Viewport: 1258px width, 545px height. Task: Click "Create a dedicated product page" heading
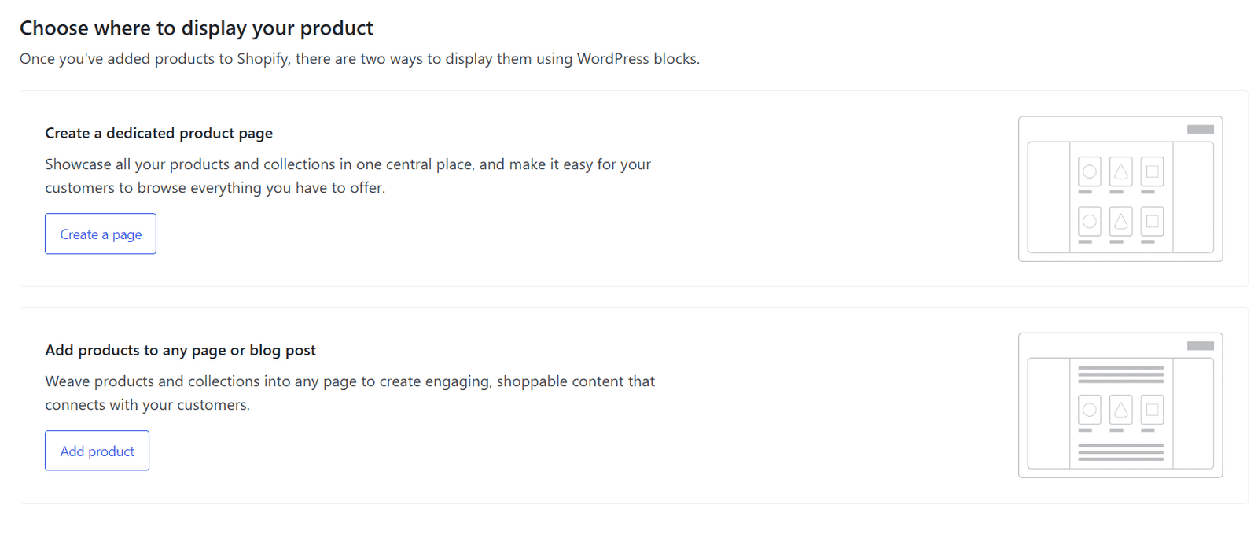[159, 133]
